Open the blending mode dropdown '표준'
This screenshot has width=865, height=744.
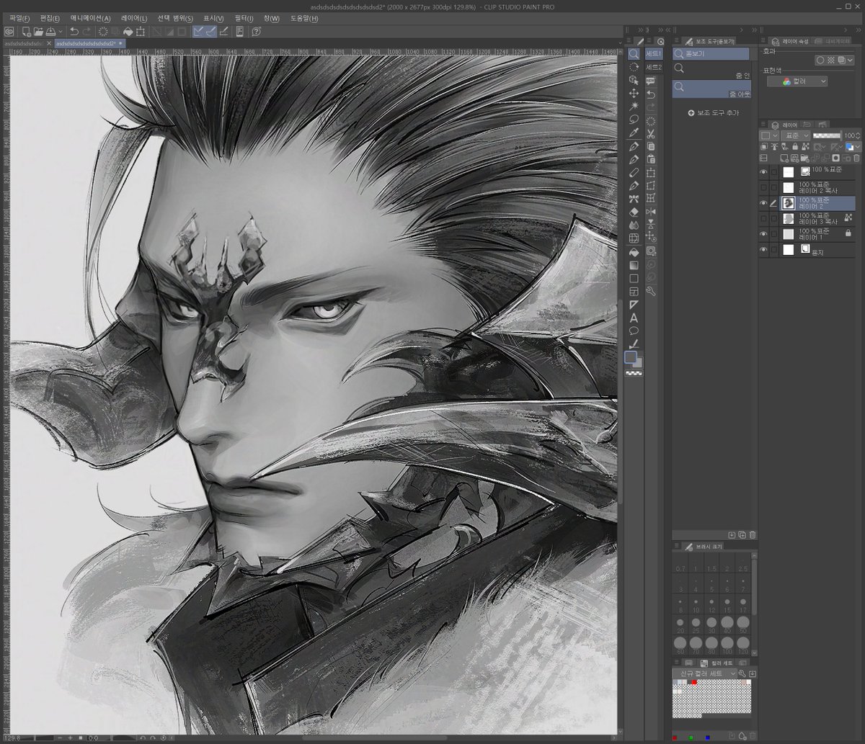794,135
